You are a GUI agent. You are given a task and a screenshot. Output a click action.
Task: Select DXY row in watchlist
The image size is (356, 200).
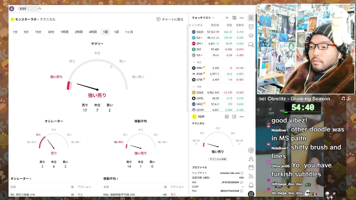pyautogui.click(x=218, y=49)
